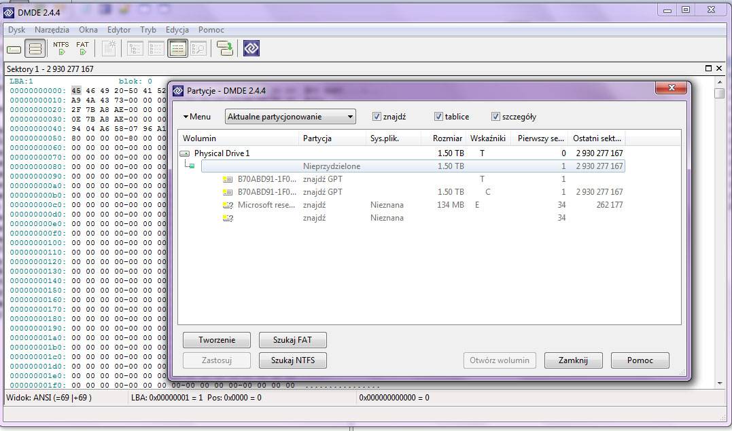
Task: Toggle the disk editor hex view icon
Action: pyautogui.click(x=178, y=48)
